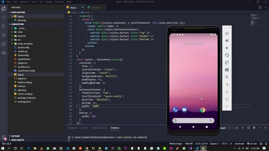
Task: Tap Android back navigation button on phone
Action: coord(180,127)
